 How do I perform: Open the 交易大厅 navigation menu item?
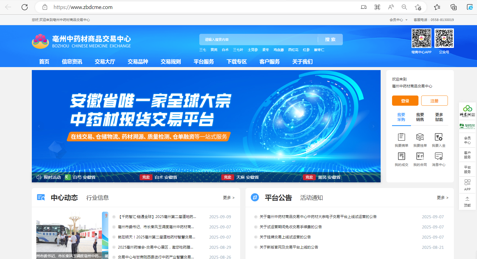[x=105, y=62]
